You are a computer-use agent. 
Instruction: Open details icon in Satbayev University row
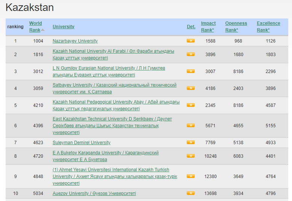point(191,88)
